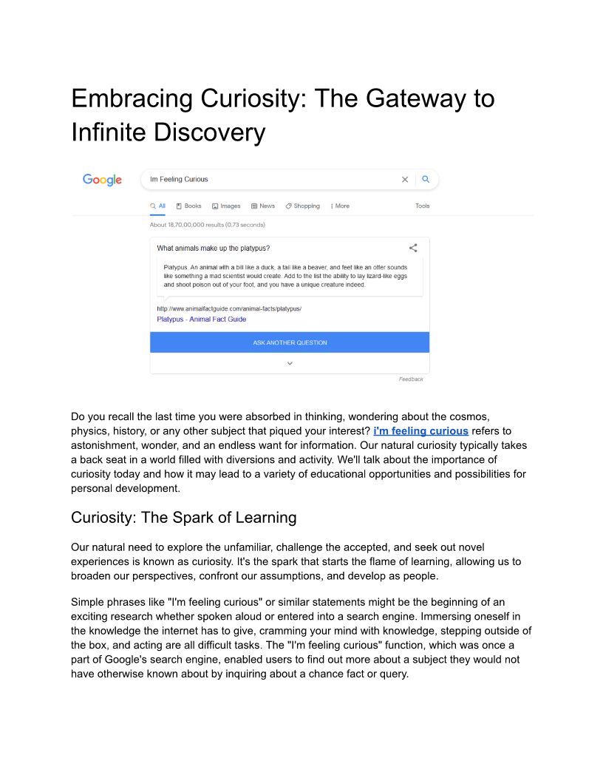Open the Platypus - Animal Fact Guide link
This screenshot has height=781, width=603.
coord(202,319)
